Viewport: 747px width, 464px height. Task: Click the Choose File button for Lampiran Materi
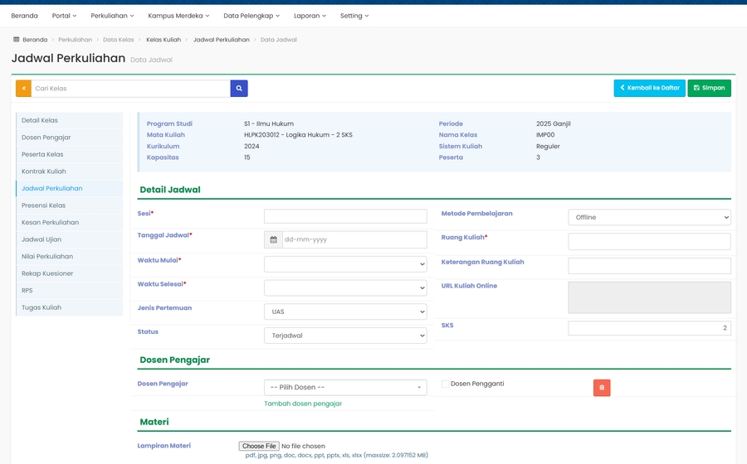[259, 446]
